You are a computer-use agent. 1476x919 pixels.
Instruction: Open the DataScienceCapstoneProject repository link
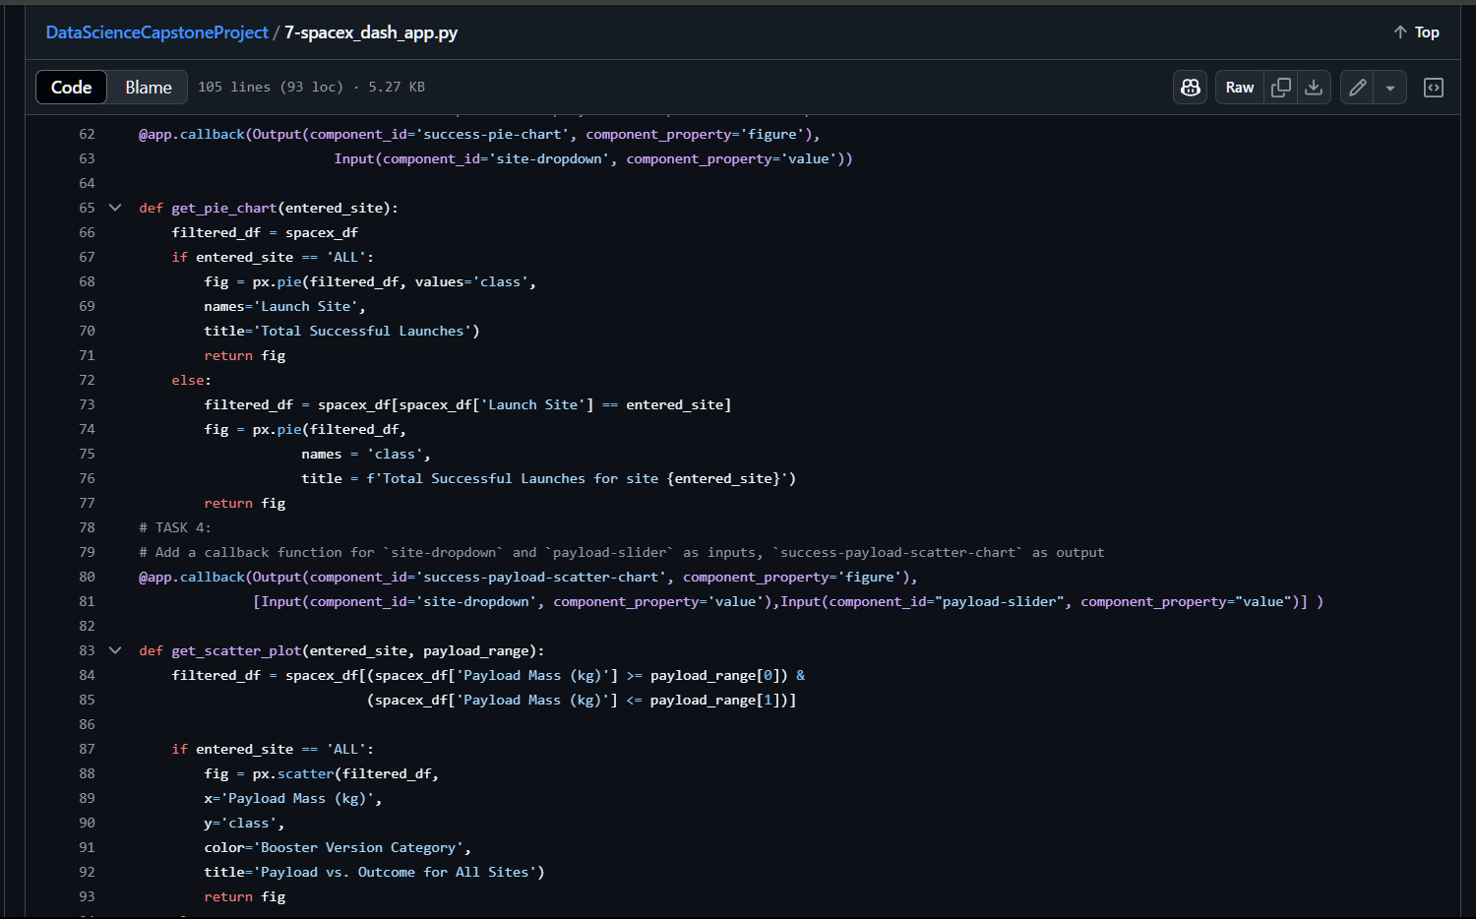pos(156,32)
